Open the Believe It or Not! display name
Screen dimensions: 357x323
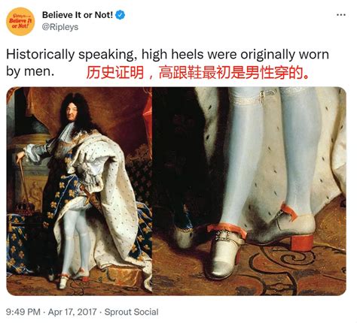[78, 15]
